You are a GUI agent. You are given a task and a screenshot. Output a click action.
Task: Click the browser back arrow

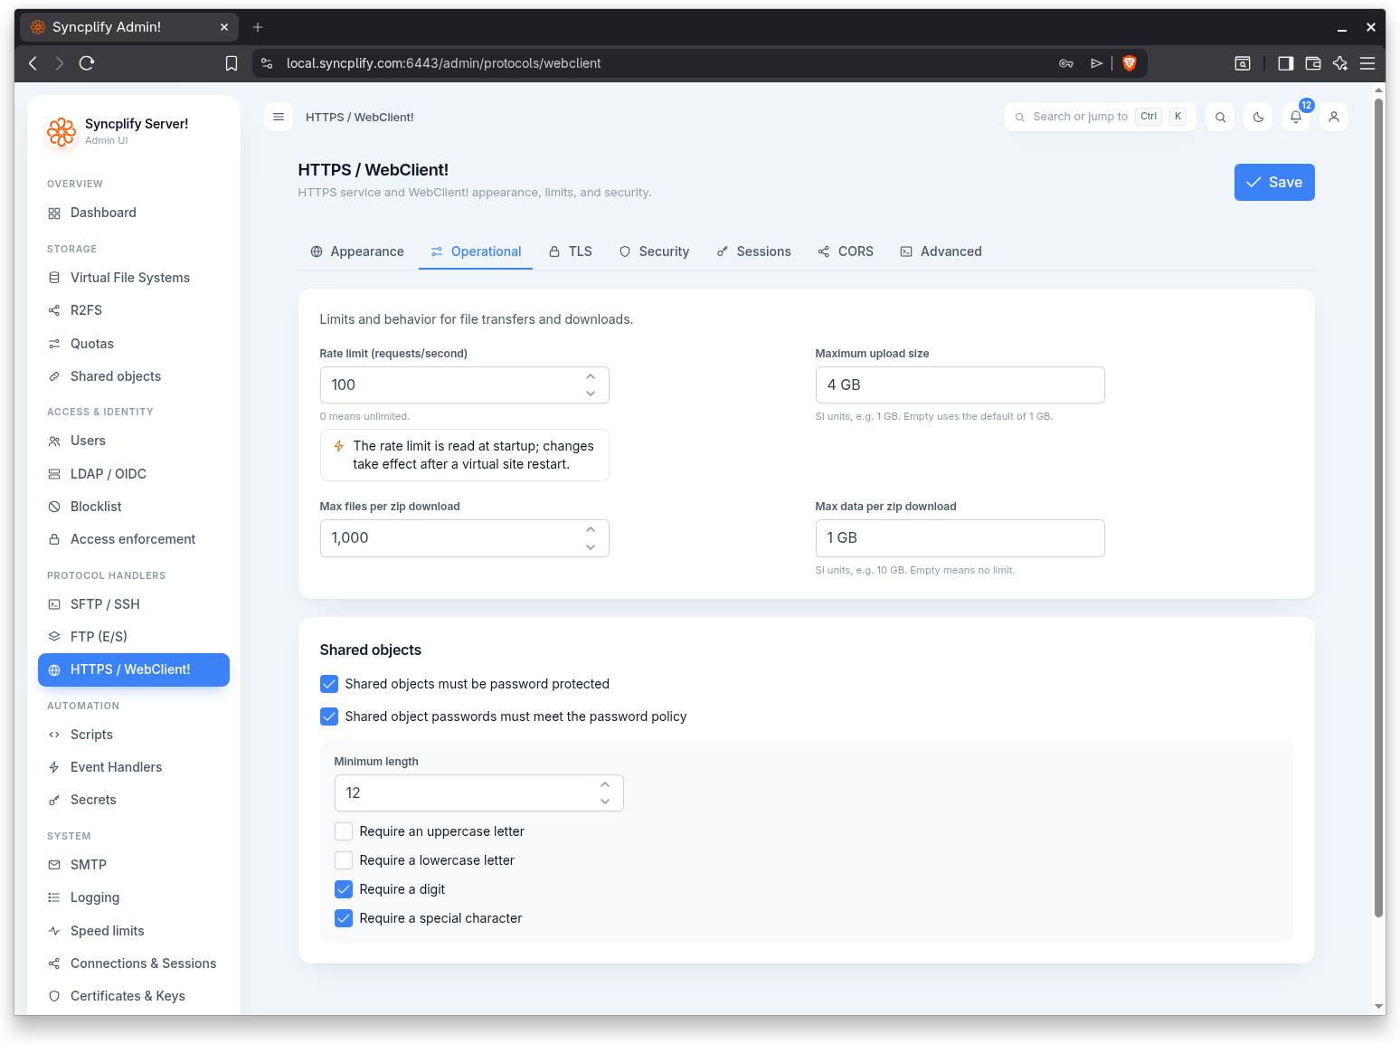pyautogui.click(x=33, y=63)
